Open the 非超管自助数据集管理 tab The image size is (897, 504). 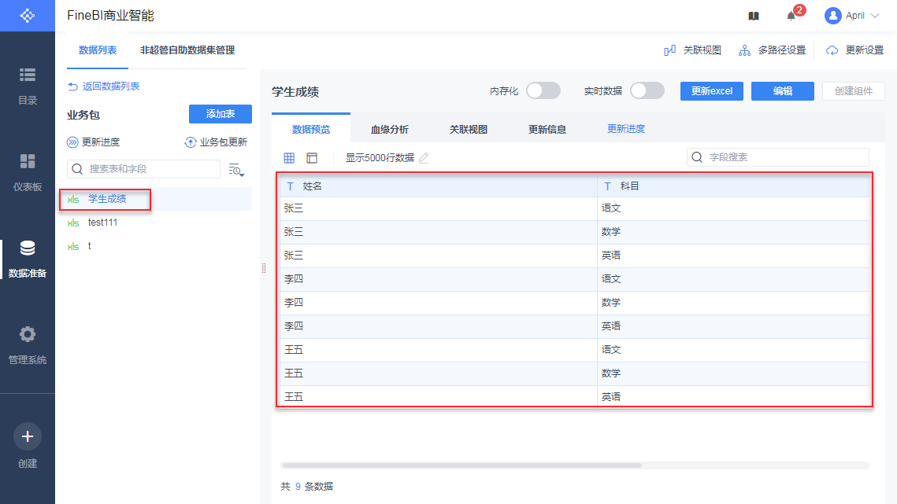click(x=187, y=50)
